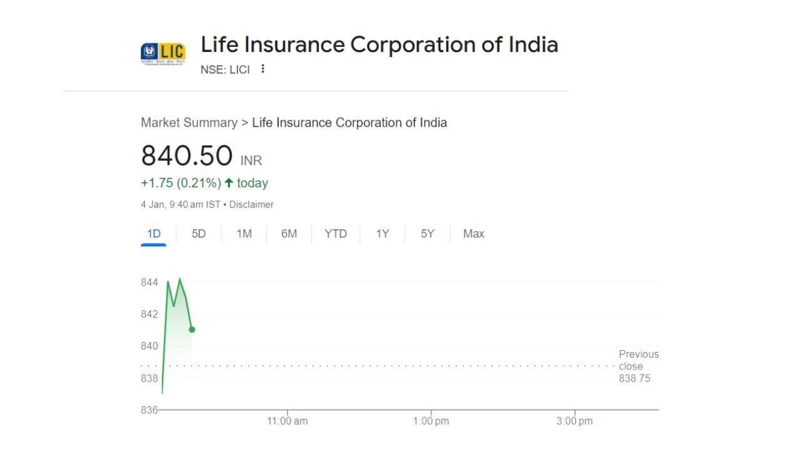
Task: Click the Life Insurance Corporation of India heading
Action: (379, 45)
